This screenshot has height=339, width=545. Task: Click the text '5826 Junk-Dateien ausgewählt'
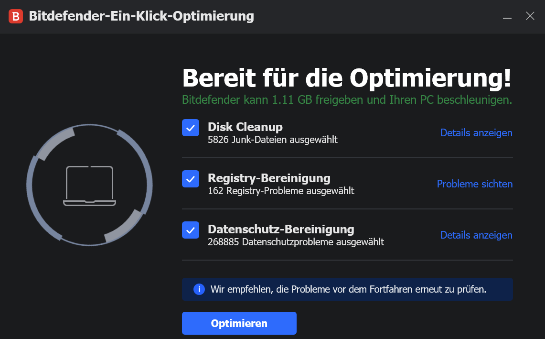(272, 140)
